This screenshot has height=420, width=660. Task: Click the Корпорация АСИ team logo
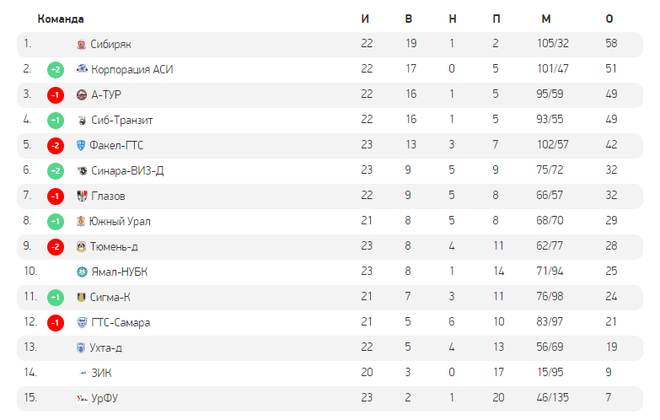[x=81, y=70]
